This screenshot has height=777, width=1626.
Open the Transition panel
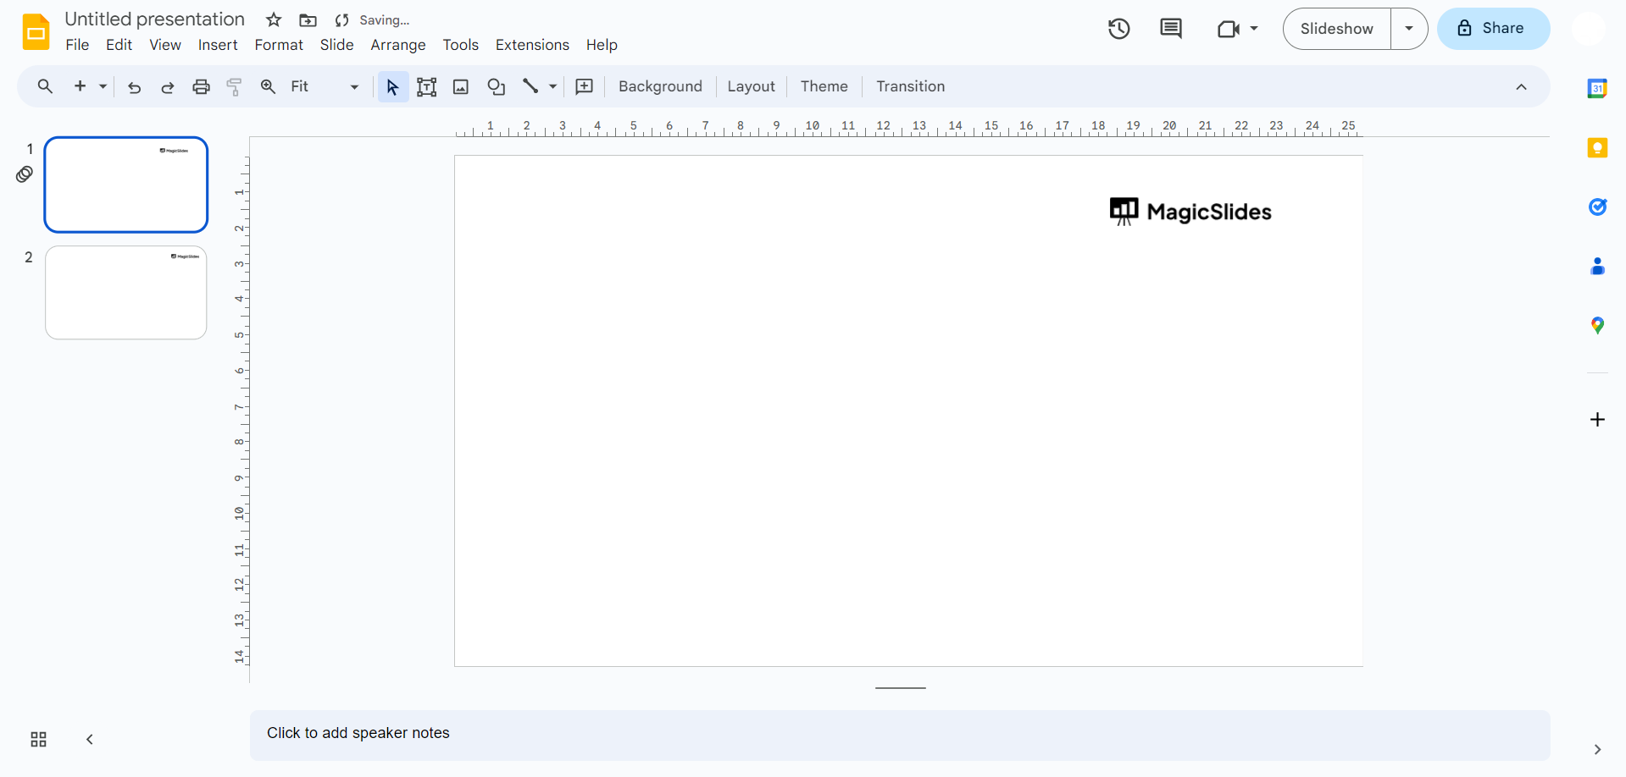(910, 86)
